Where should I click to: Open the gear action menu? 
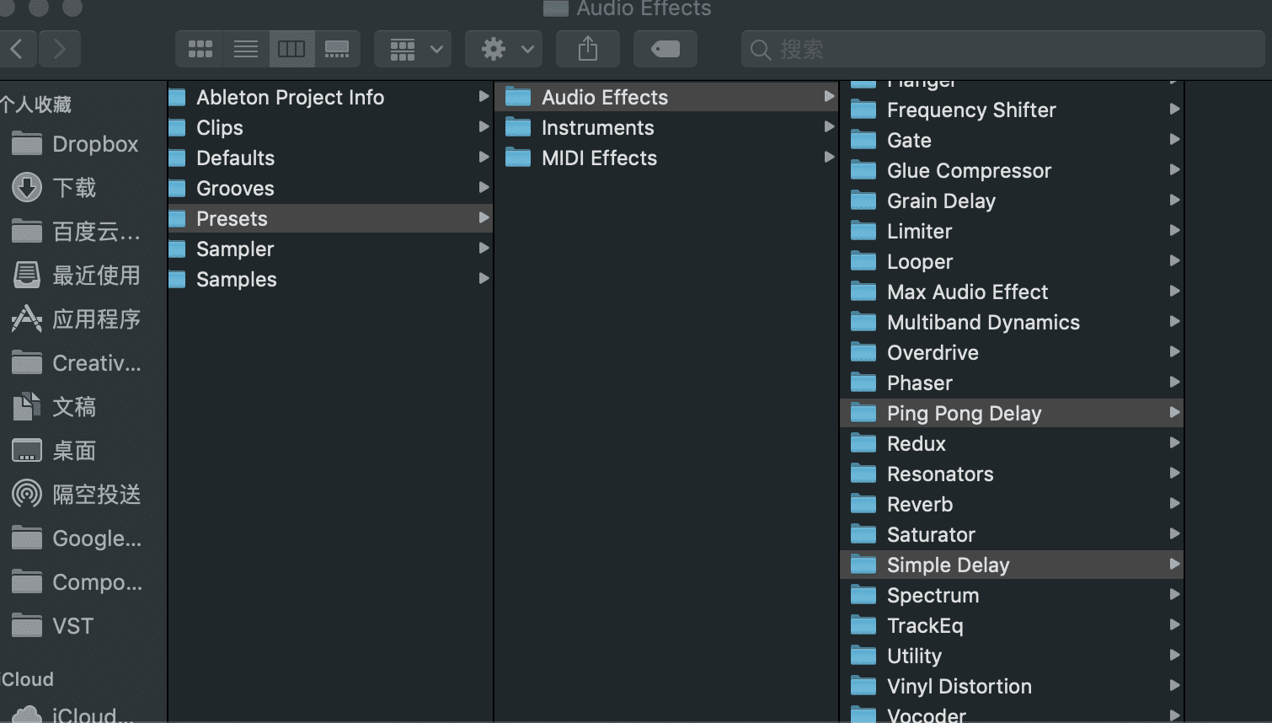(x=504, y=49)
